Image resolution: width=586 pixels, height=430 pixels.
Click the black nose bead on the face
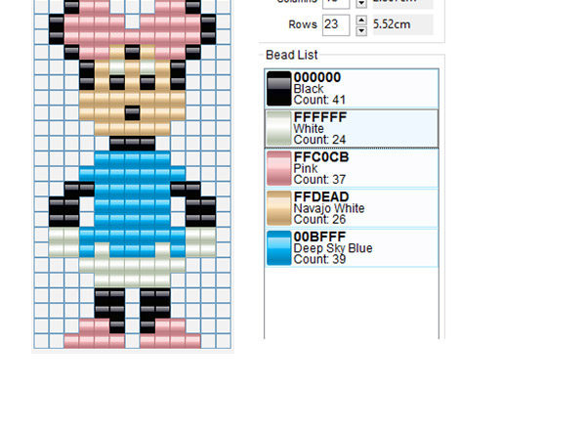click(x=132, y=113)
